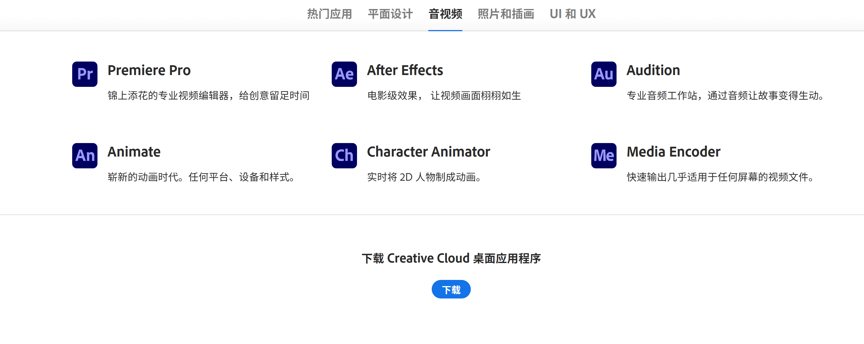The height and width of the screenshot is (344, 864).
Task: Click the Premiere Pro description text
Action: click(208, 96)
